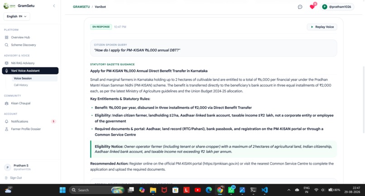Screen dimensions: 365x196
Task: Open McAfee from the taskbar
Action: click(164, 190)
